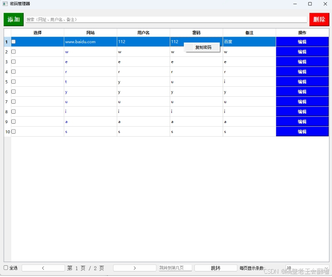This screenshot has height=277, width=332.
Task: Tick the checkbox in row 1
Action: (x=13, y=42)
